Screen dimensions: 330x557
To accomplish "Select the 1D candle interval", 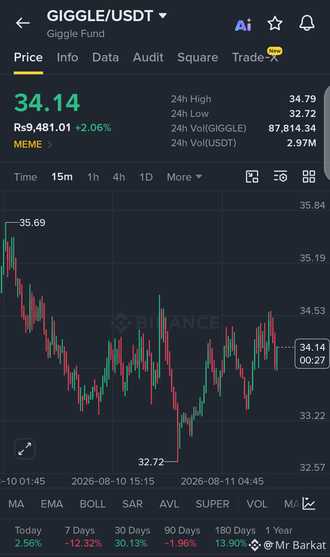I will [x=146, y=177].
